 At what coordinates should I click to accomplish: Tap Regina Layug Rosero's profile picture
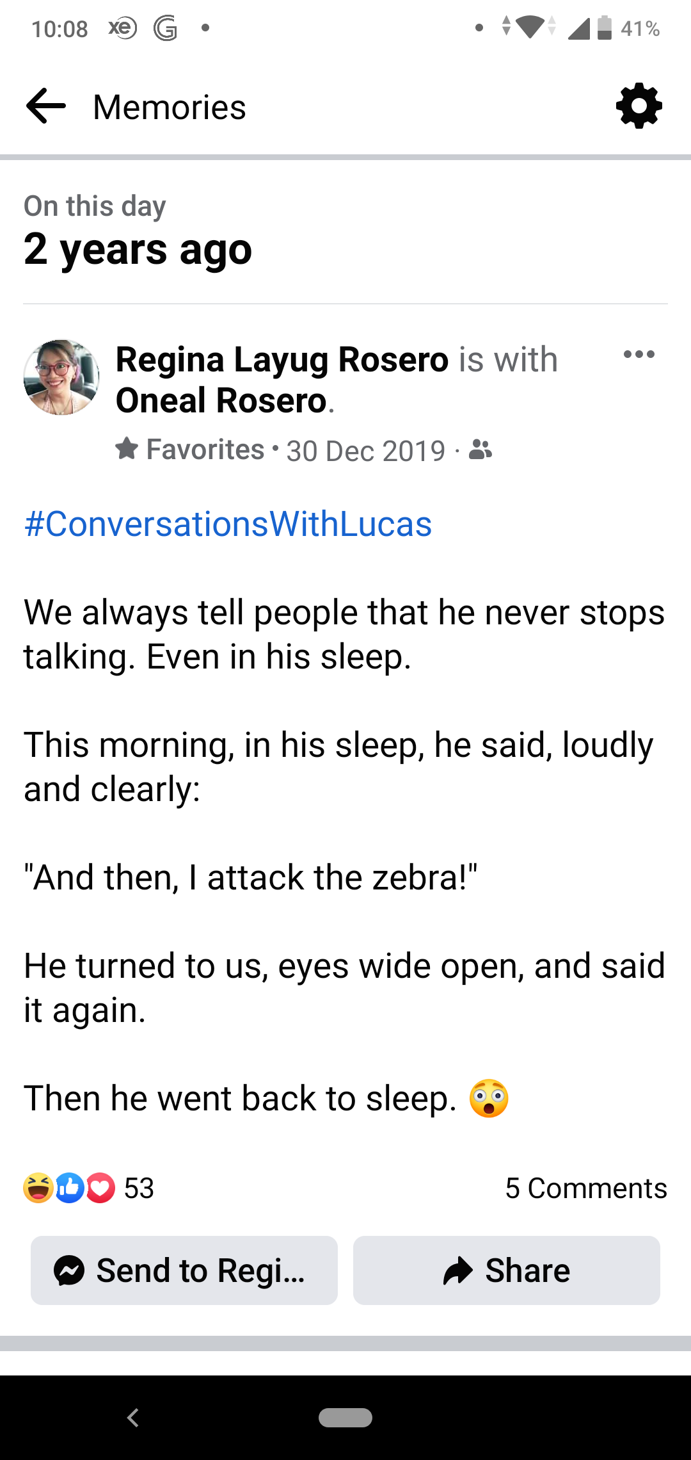click(x=61, y=378)
